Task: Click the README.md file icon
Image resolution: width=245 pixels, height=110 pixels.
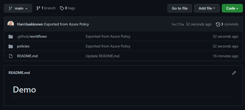Action: click(x=11, y=56)
